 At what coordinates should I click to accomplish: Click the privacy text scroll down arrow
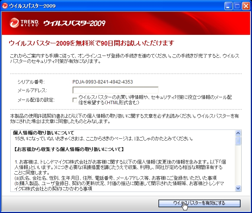(x=238, y=188)
